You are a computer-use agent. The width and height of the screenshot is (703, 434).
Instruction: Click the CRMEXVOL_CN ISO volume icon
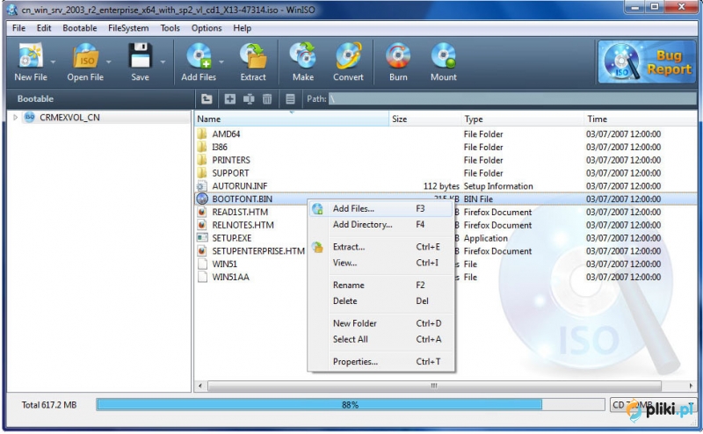30,117
